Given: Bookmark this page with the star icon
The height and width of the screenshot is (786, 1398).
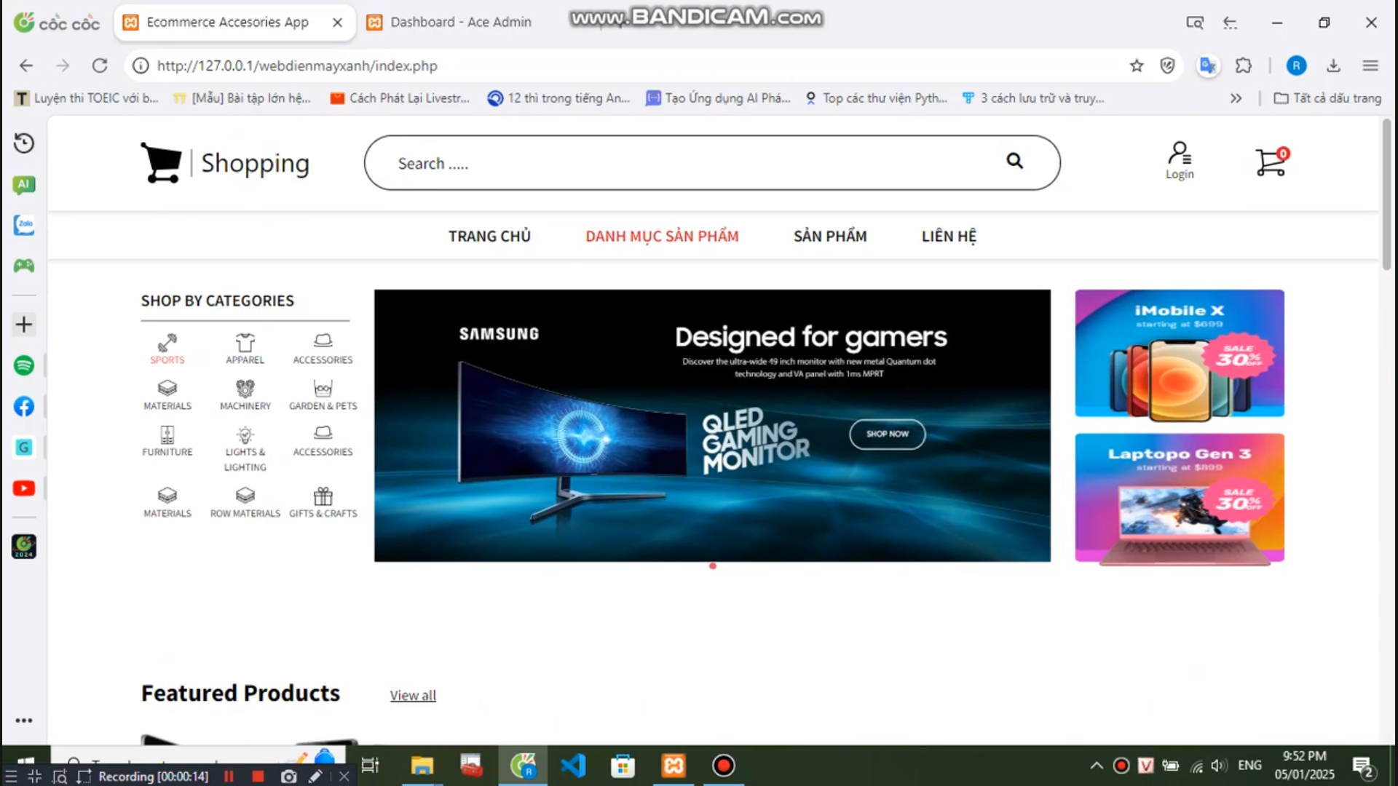Looking at the screenshot, I should 1137,66.
